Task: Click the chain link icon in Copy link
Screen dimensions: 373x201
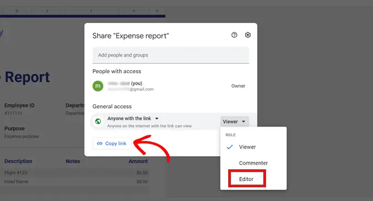Action: click(x=100, y=144)
